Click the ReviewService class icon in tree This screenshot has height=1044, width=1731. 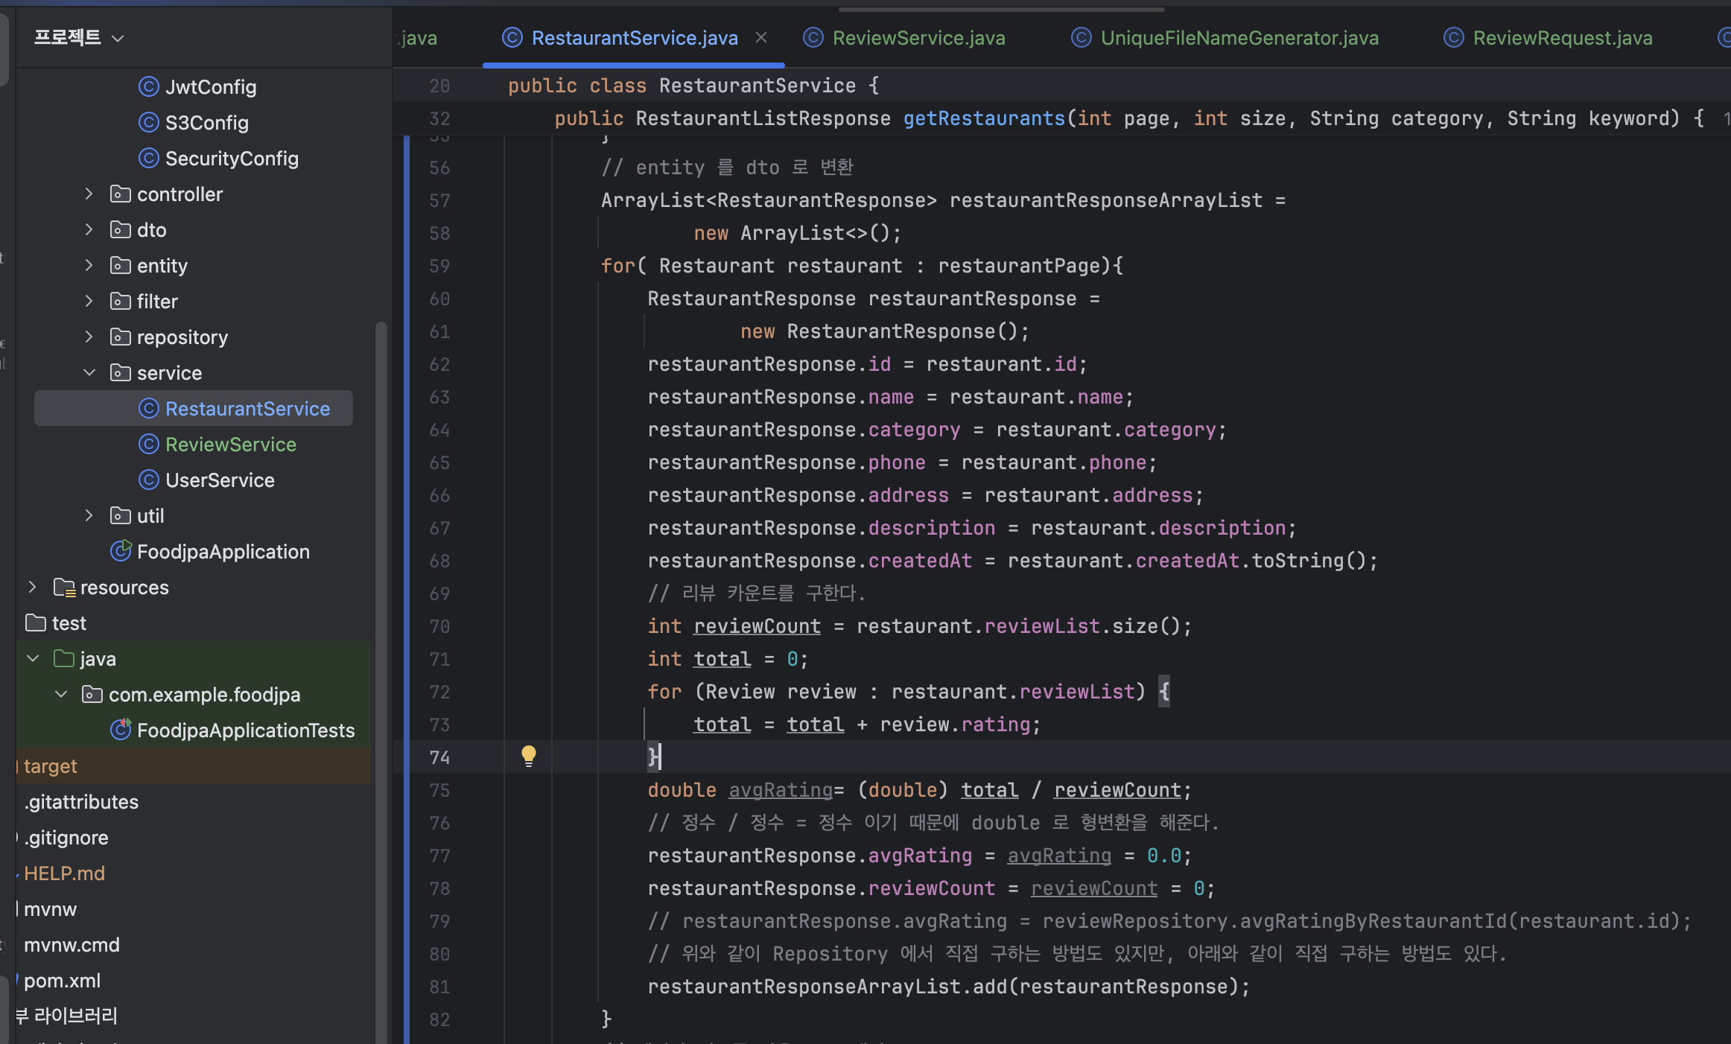[149, 445]
